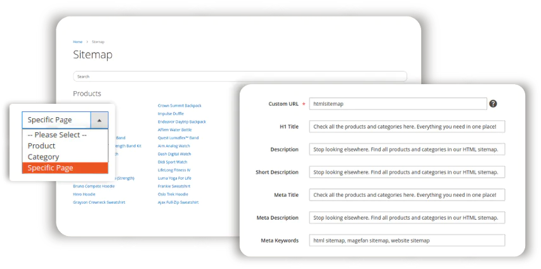Click the Sitemap page heading

(x=93, y=55)
